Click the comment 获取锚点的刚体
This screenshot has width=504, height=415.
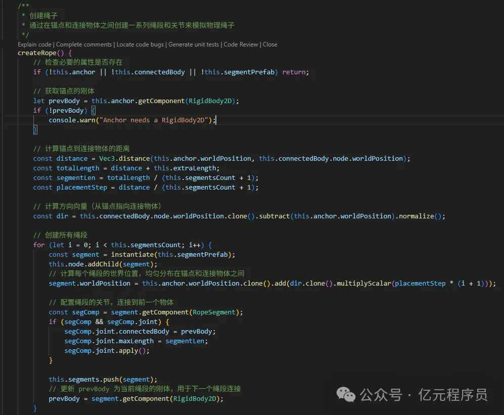pyautogui.click(x=64, y=91)
